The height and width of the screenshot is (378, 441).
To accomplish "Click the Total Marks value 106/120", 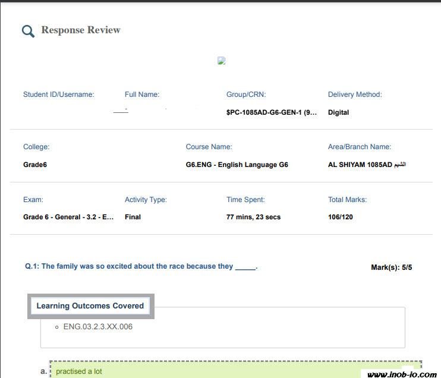I will click(341, 217).
